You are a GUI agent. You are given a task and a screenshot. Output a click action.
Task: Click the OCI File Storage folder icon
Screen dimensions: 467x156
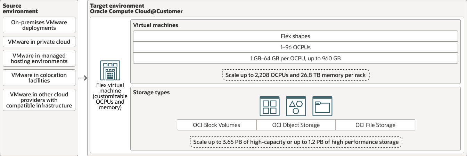pos(322,106)
